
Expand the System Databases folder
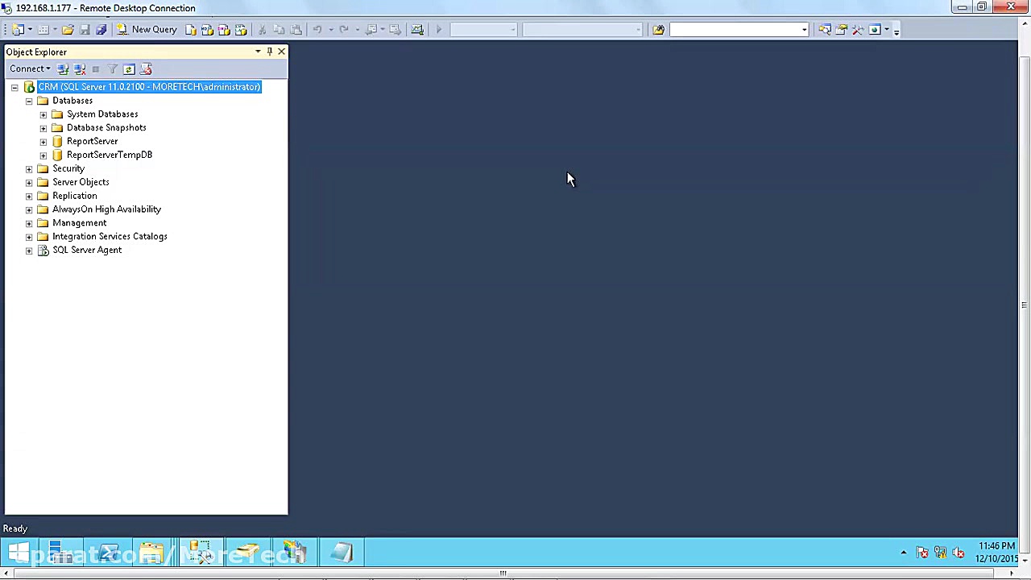click(43, 114)
